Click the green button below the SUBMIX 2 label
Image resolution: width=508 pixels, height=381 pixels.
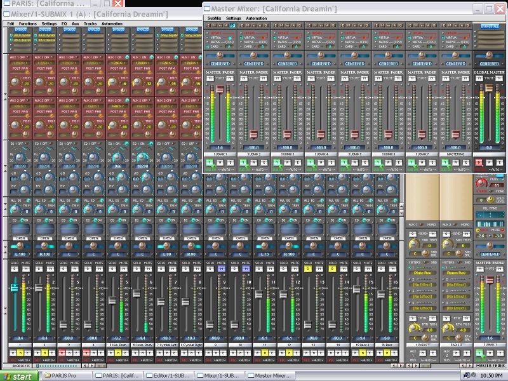243,163
